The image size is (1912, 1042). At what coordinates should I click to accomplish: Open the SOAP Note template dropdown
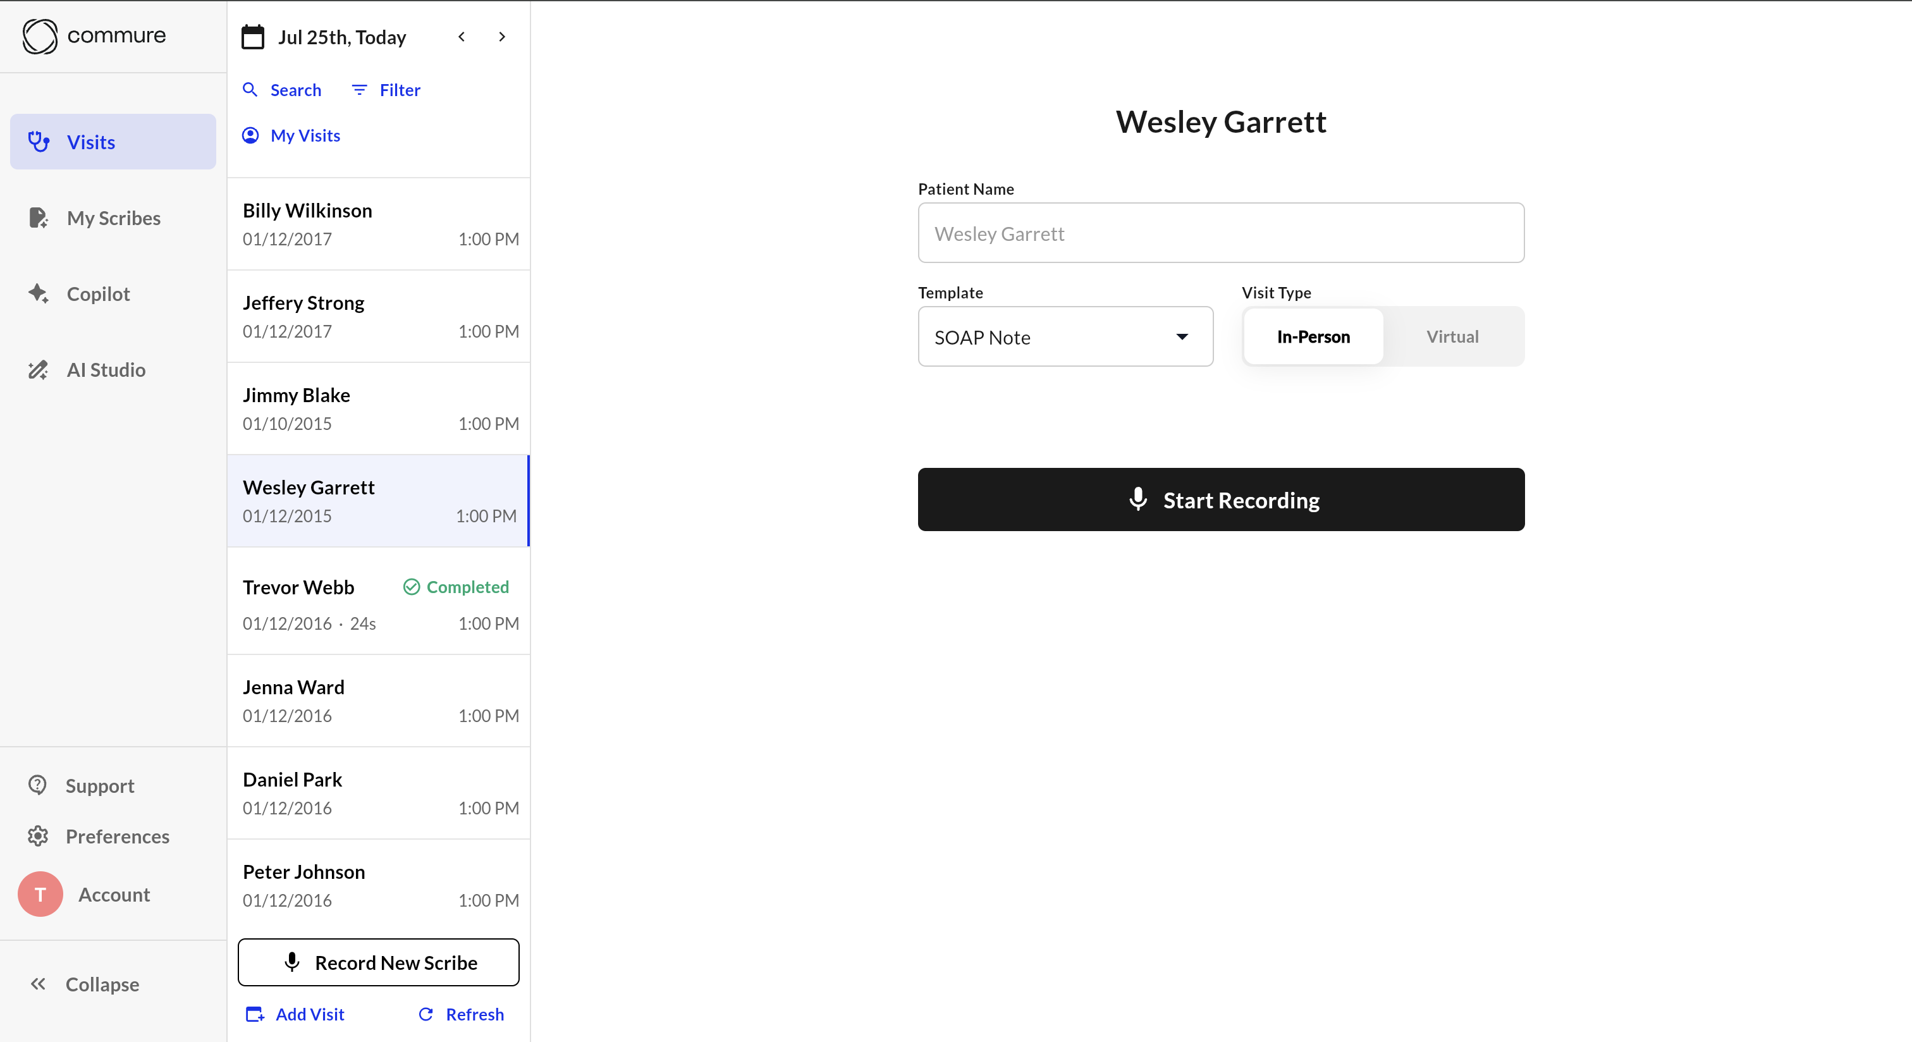click(1064, 337)
